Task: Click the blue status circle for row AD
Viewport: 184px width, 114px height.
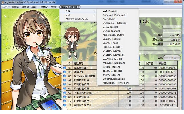Action: pos(64,88)
